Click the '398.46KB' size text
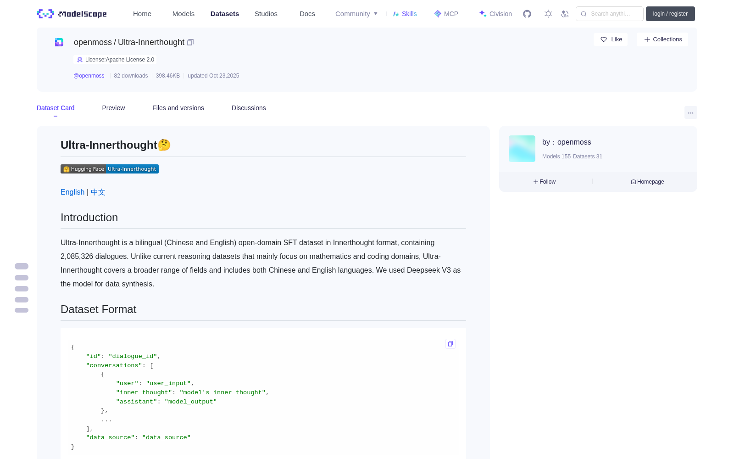 (168, 76)
